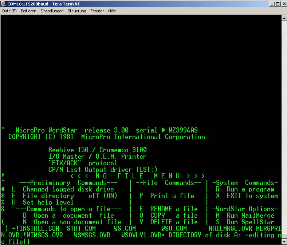The width and height of the screenshot is (287, 245).
Task: Open the Einstellungen menu
Action: coord(52,11)
